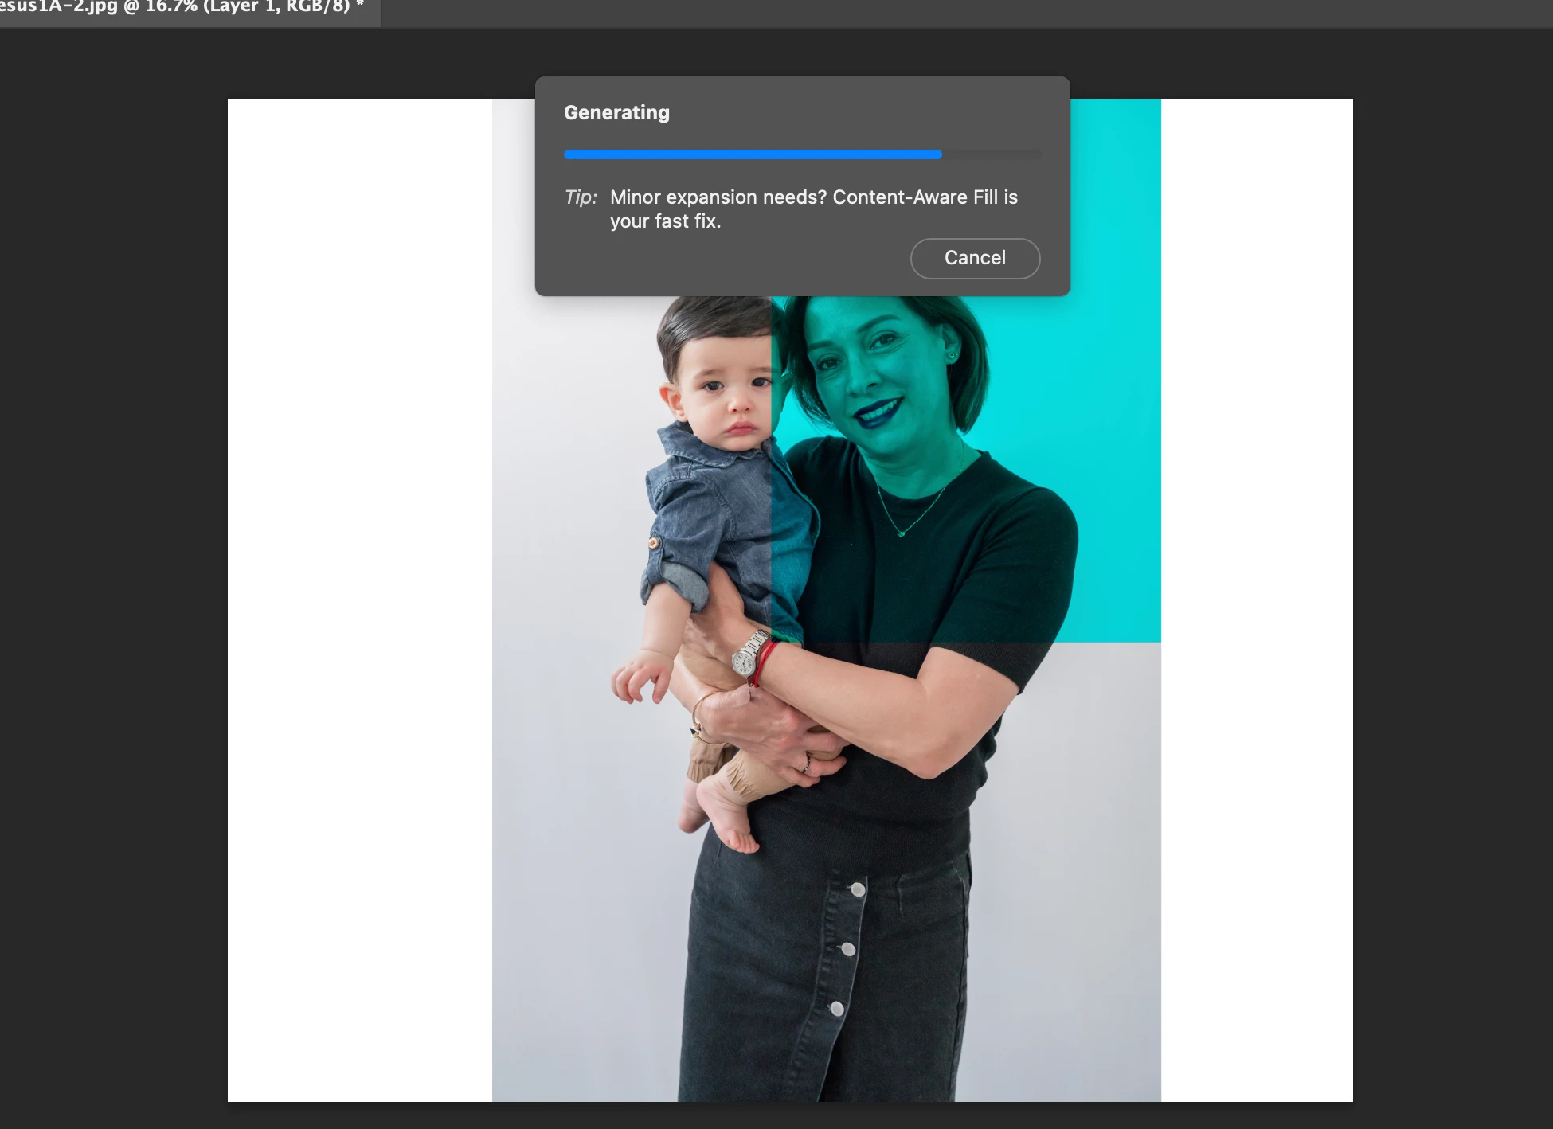Click the bottom white button on skirt
The height and width of the screenshot is (1129, 1553).
tap(837, 1009)
